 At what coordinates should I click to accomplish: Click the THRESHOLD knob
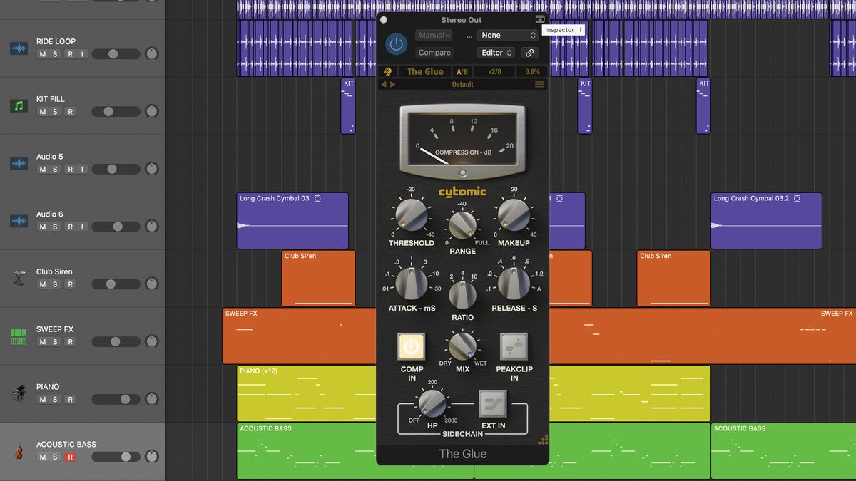411,214
